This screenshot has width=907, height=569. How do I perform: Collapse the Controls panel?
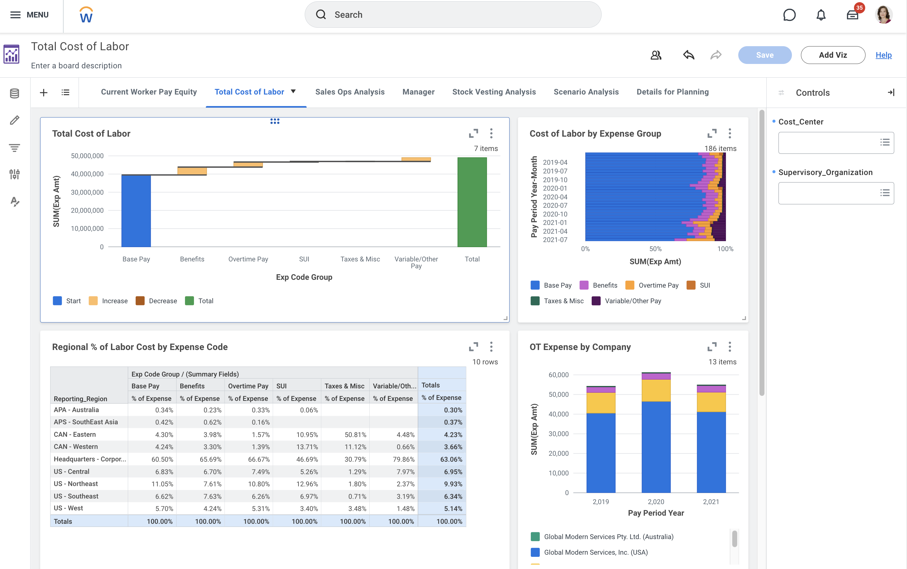point(891,93)
